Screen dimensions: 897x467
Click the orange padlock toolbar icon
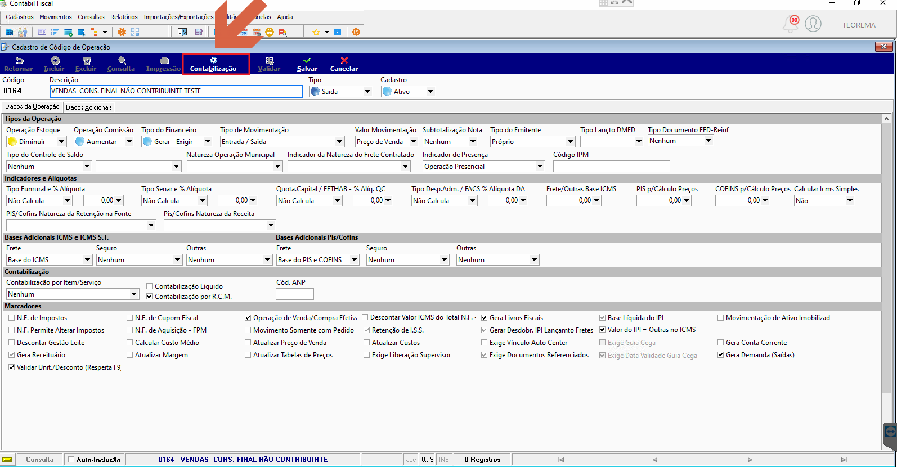coord(270,32)
